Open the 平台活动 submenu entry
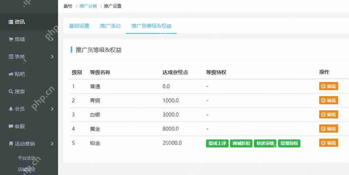The image size is (349, 175). pos(26,158)
